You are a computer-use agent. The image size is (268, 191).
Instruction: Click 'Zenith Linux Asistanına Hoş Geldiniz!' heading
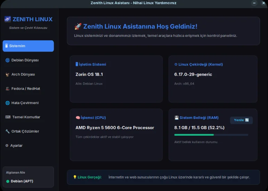point(140,26)
